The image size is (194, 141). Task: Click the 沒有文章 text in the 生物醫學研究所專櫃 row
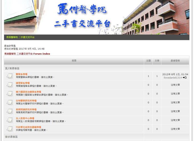point(175,102)
